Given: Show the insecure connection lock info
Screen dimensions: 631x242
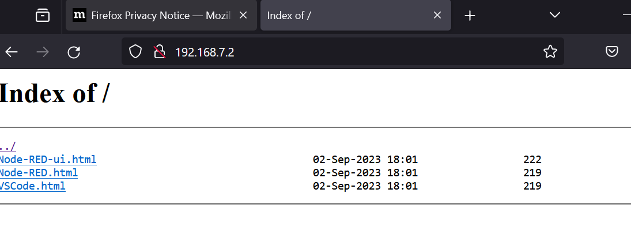Looking at the screenshot, I should click(160, 52).
